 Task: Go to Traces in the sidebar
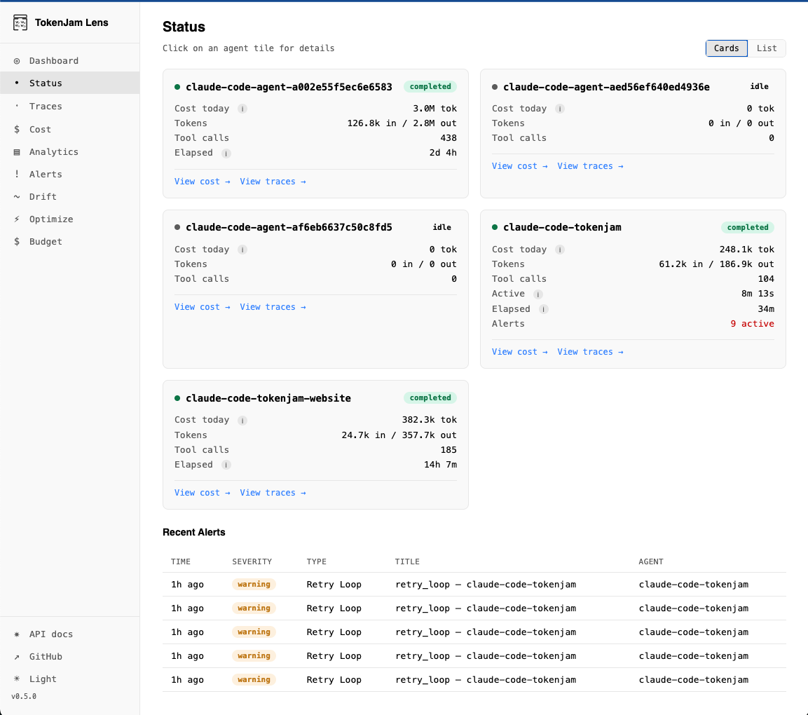tap(69, 106)
